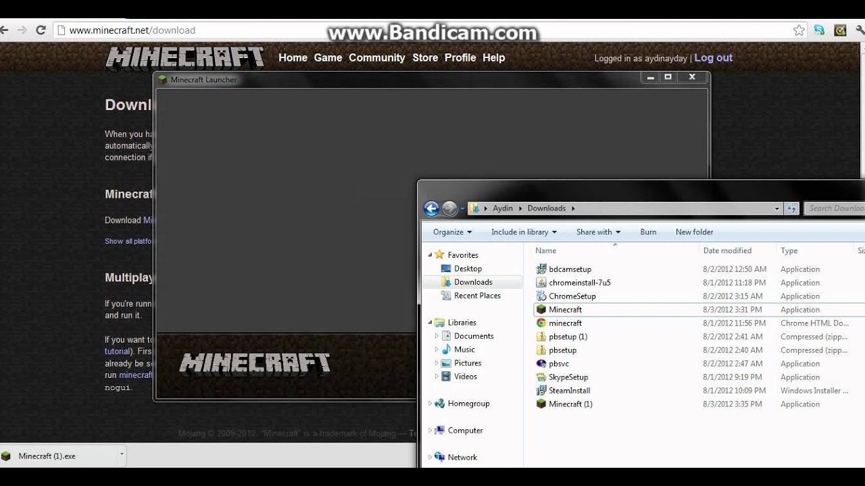This screenshot has height=486, width=865.
Task: Click the Minecraft application block icon
Action: click(x=541, y=310)
